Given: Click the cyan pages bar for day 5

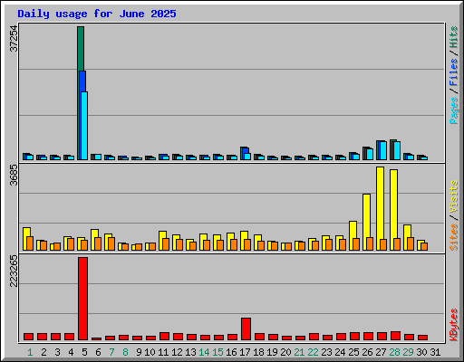Looking at the screenshot, I should [84, 126].
